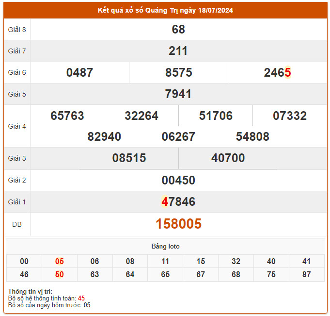
Task: Click loto cell number 87
Action: pyautogui.click(x=306, y=275)
